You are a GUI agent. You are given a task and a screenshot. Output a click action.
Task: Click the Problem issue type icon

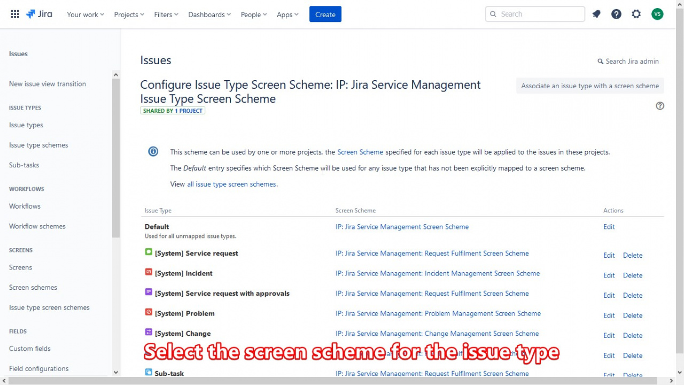tap(149, 312)
